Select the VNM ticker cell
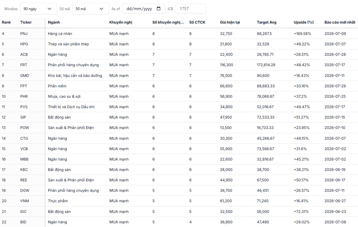The height and width of the screenshot is (227, 358). [x=25, y=201]
